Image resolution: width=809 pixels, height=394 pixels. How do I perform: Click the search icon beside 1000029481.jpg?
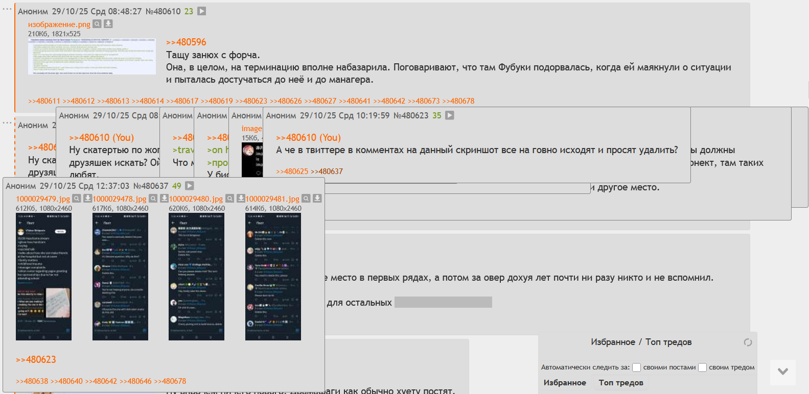pyautogui.click(x=306, y=199)
